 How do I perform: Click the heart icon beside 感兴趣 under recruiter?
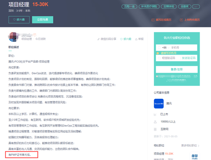[x=121, y=39]
